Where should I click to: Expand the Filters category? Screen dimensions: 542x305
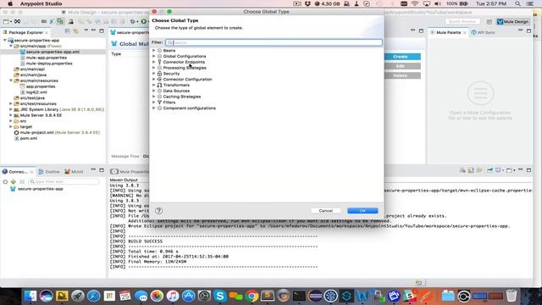pyautogui.click(x=154, y=103)
